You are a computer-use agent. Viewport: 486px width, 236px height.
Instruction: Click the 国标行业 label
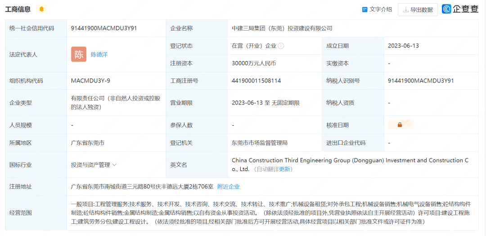pyautogui.click(x=20, y=165)
